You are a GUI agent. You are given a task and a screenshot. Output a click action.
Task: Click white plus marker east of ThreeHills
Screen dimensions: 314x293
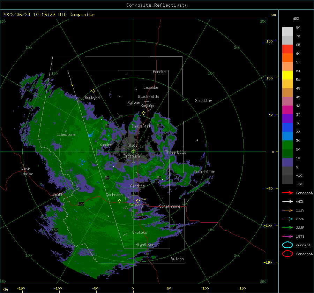click(x=197, y=140)
